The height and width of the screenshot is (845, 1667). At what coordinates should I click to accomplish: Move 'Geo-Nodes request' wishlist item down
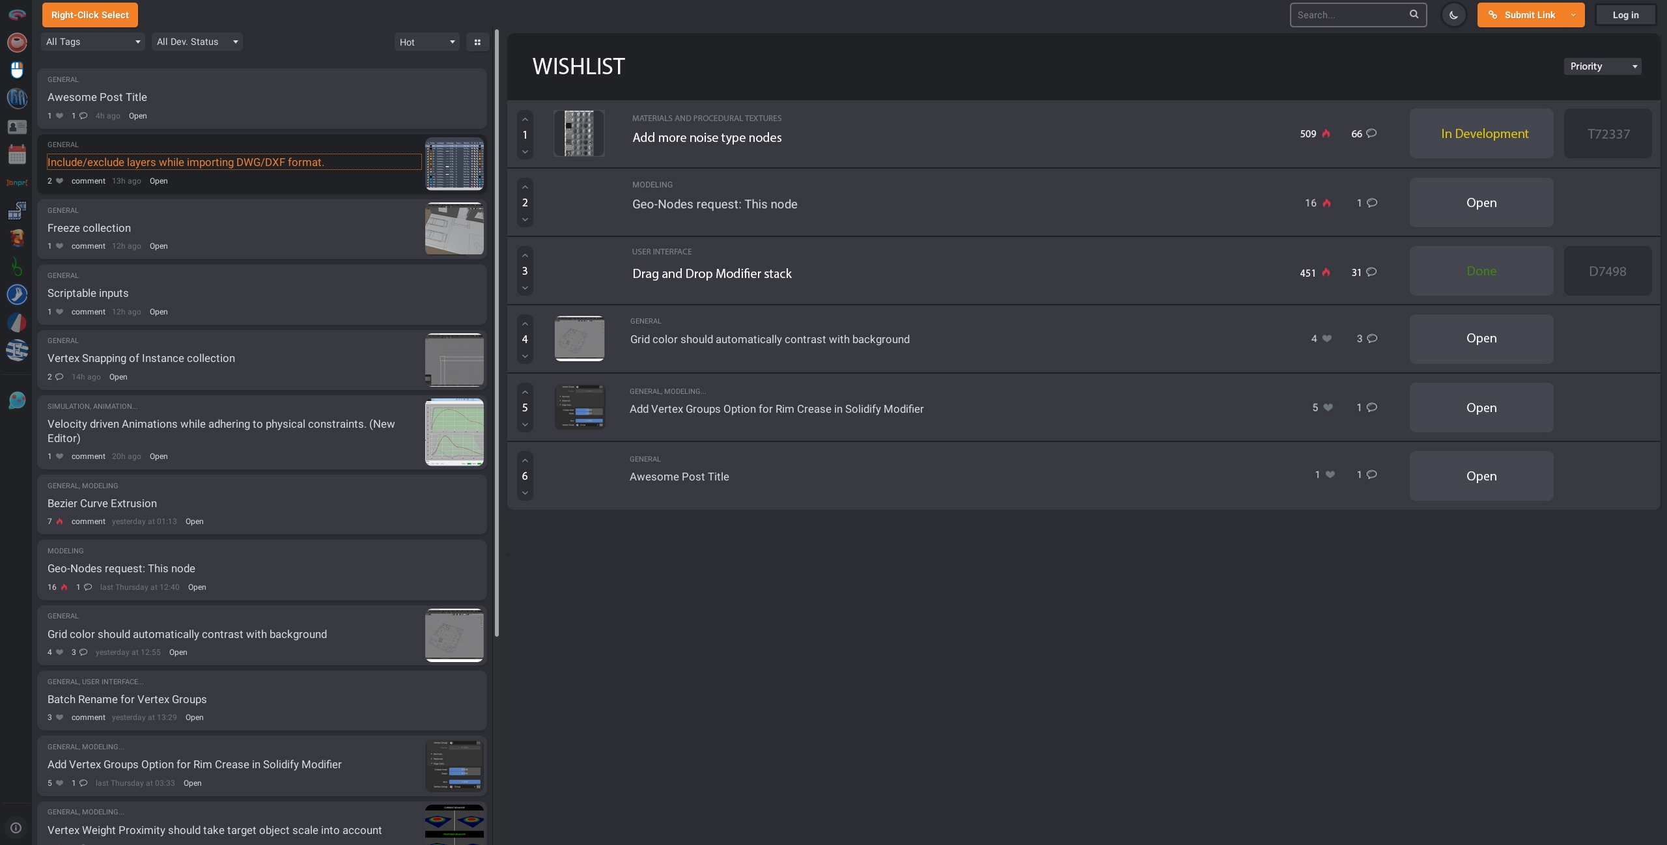(525, 220)
